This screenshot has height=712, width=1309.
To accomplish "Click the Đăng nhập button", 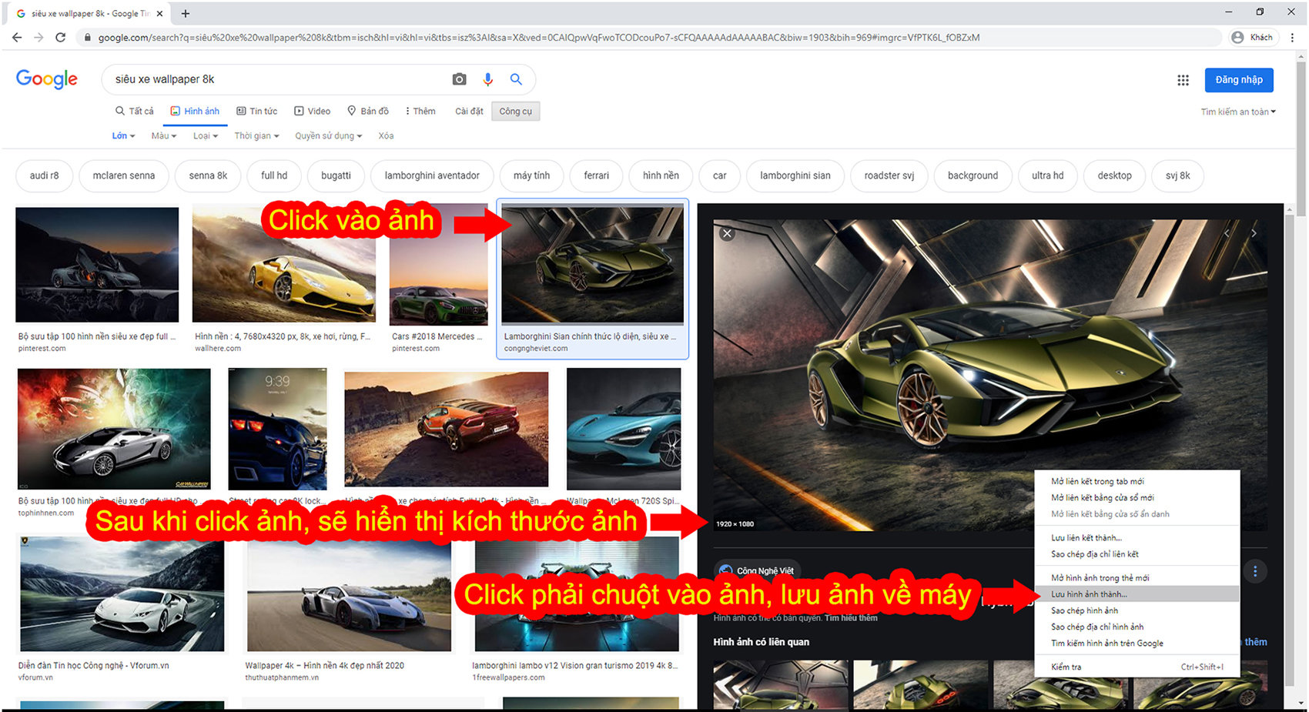I will pos(1238,79).
